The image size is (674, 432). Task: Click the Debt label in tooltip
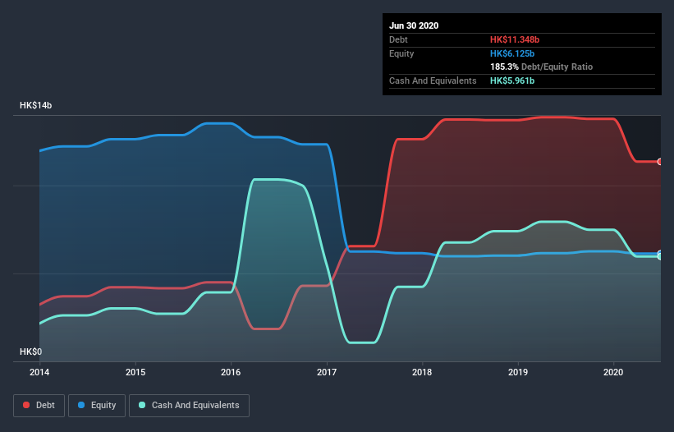coord(398,39)
